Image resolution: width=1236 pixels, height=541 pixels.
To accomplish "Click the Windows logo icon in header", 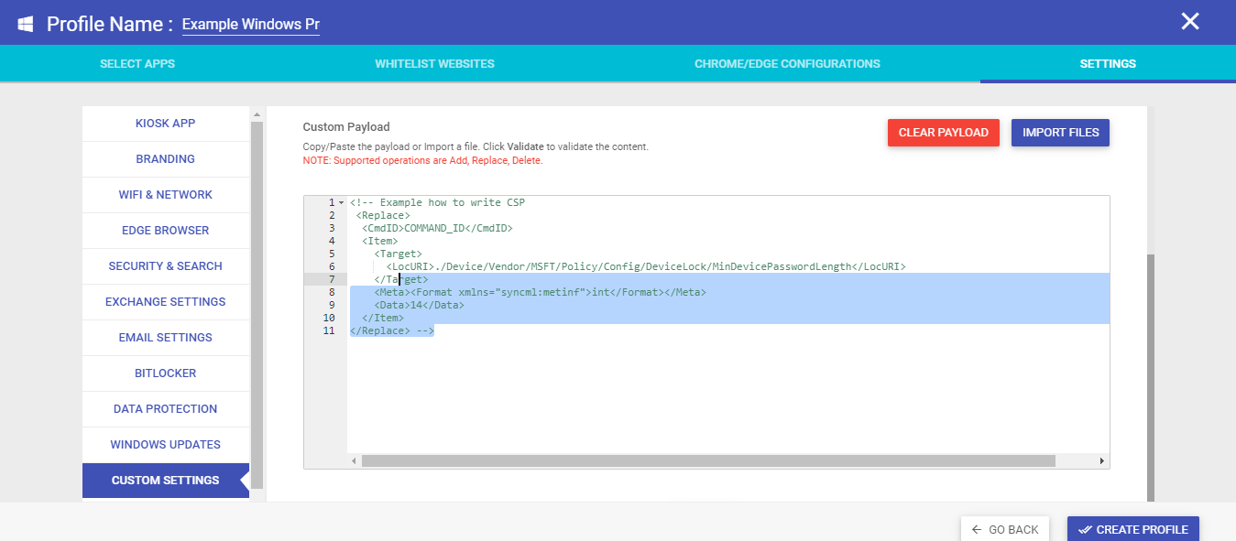I will [26, 24].
